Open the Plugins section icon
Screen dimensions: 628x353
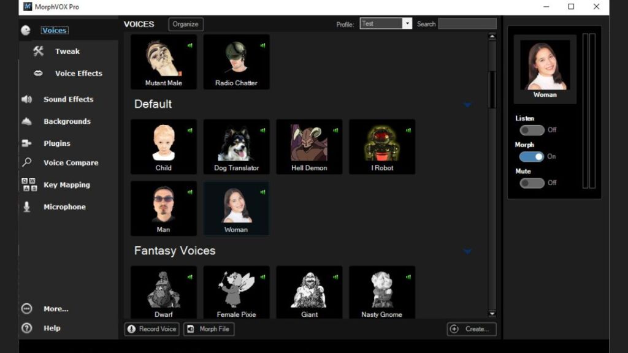tap(27, 143)
